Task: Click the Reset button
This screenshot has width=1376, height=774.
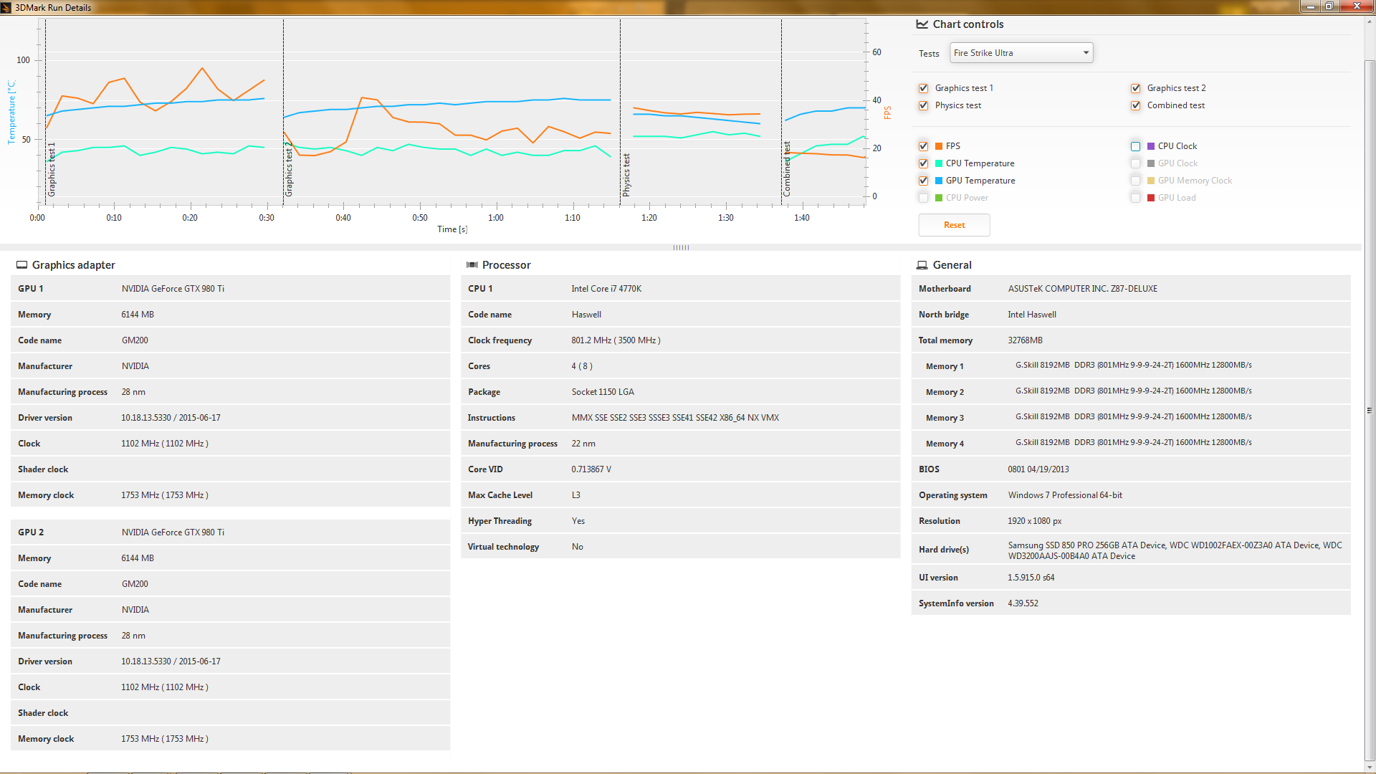Action: point(954,225)
